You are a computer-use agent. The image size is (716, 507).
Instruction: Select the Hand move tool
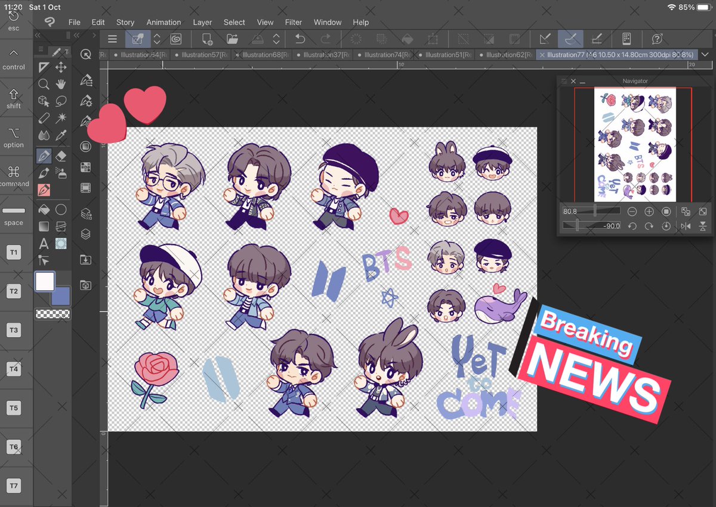point(61,84)
